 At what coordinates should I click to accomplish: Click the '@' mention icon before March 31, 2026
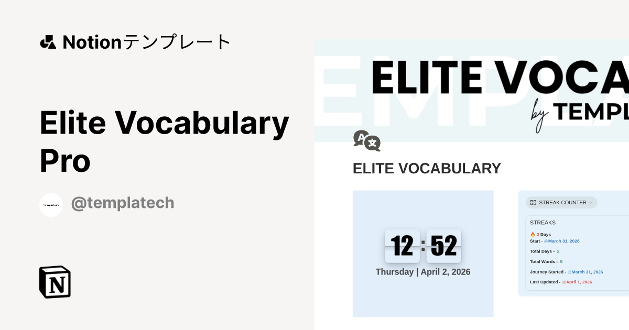[545, 241]
